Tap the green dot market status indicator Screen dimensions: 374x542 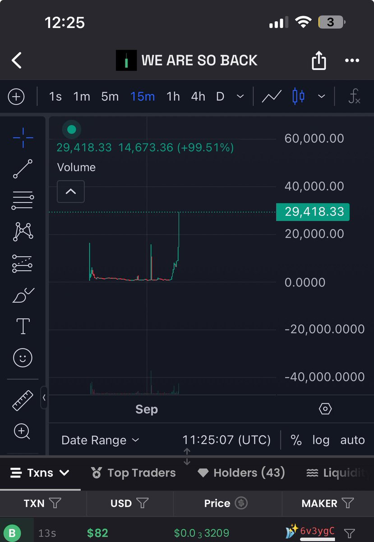pos(71,130)
